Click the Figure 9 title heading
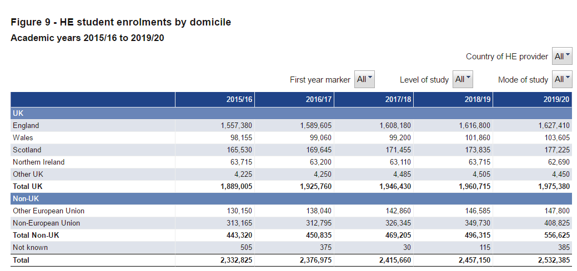 121,22
